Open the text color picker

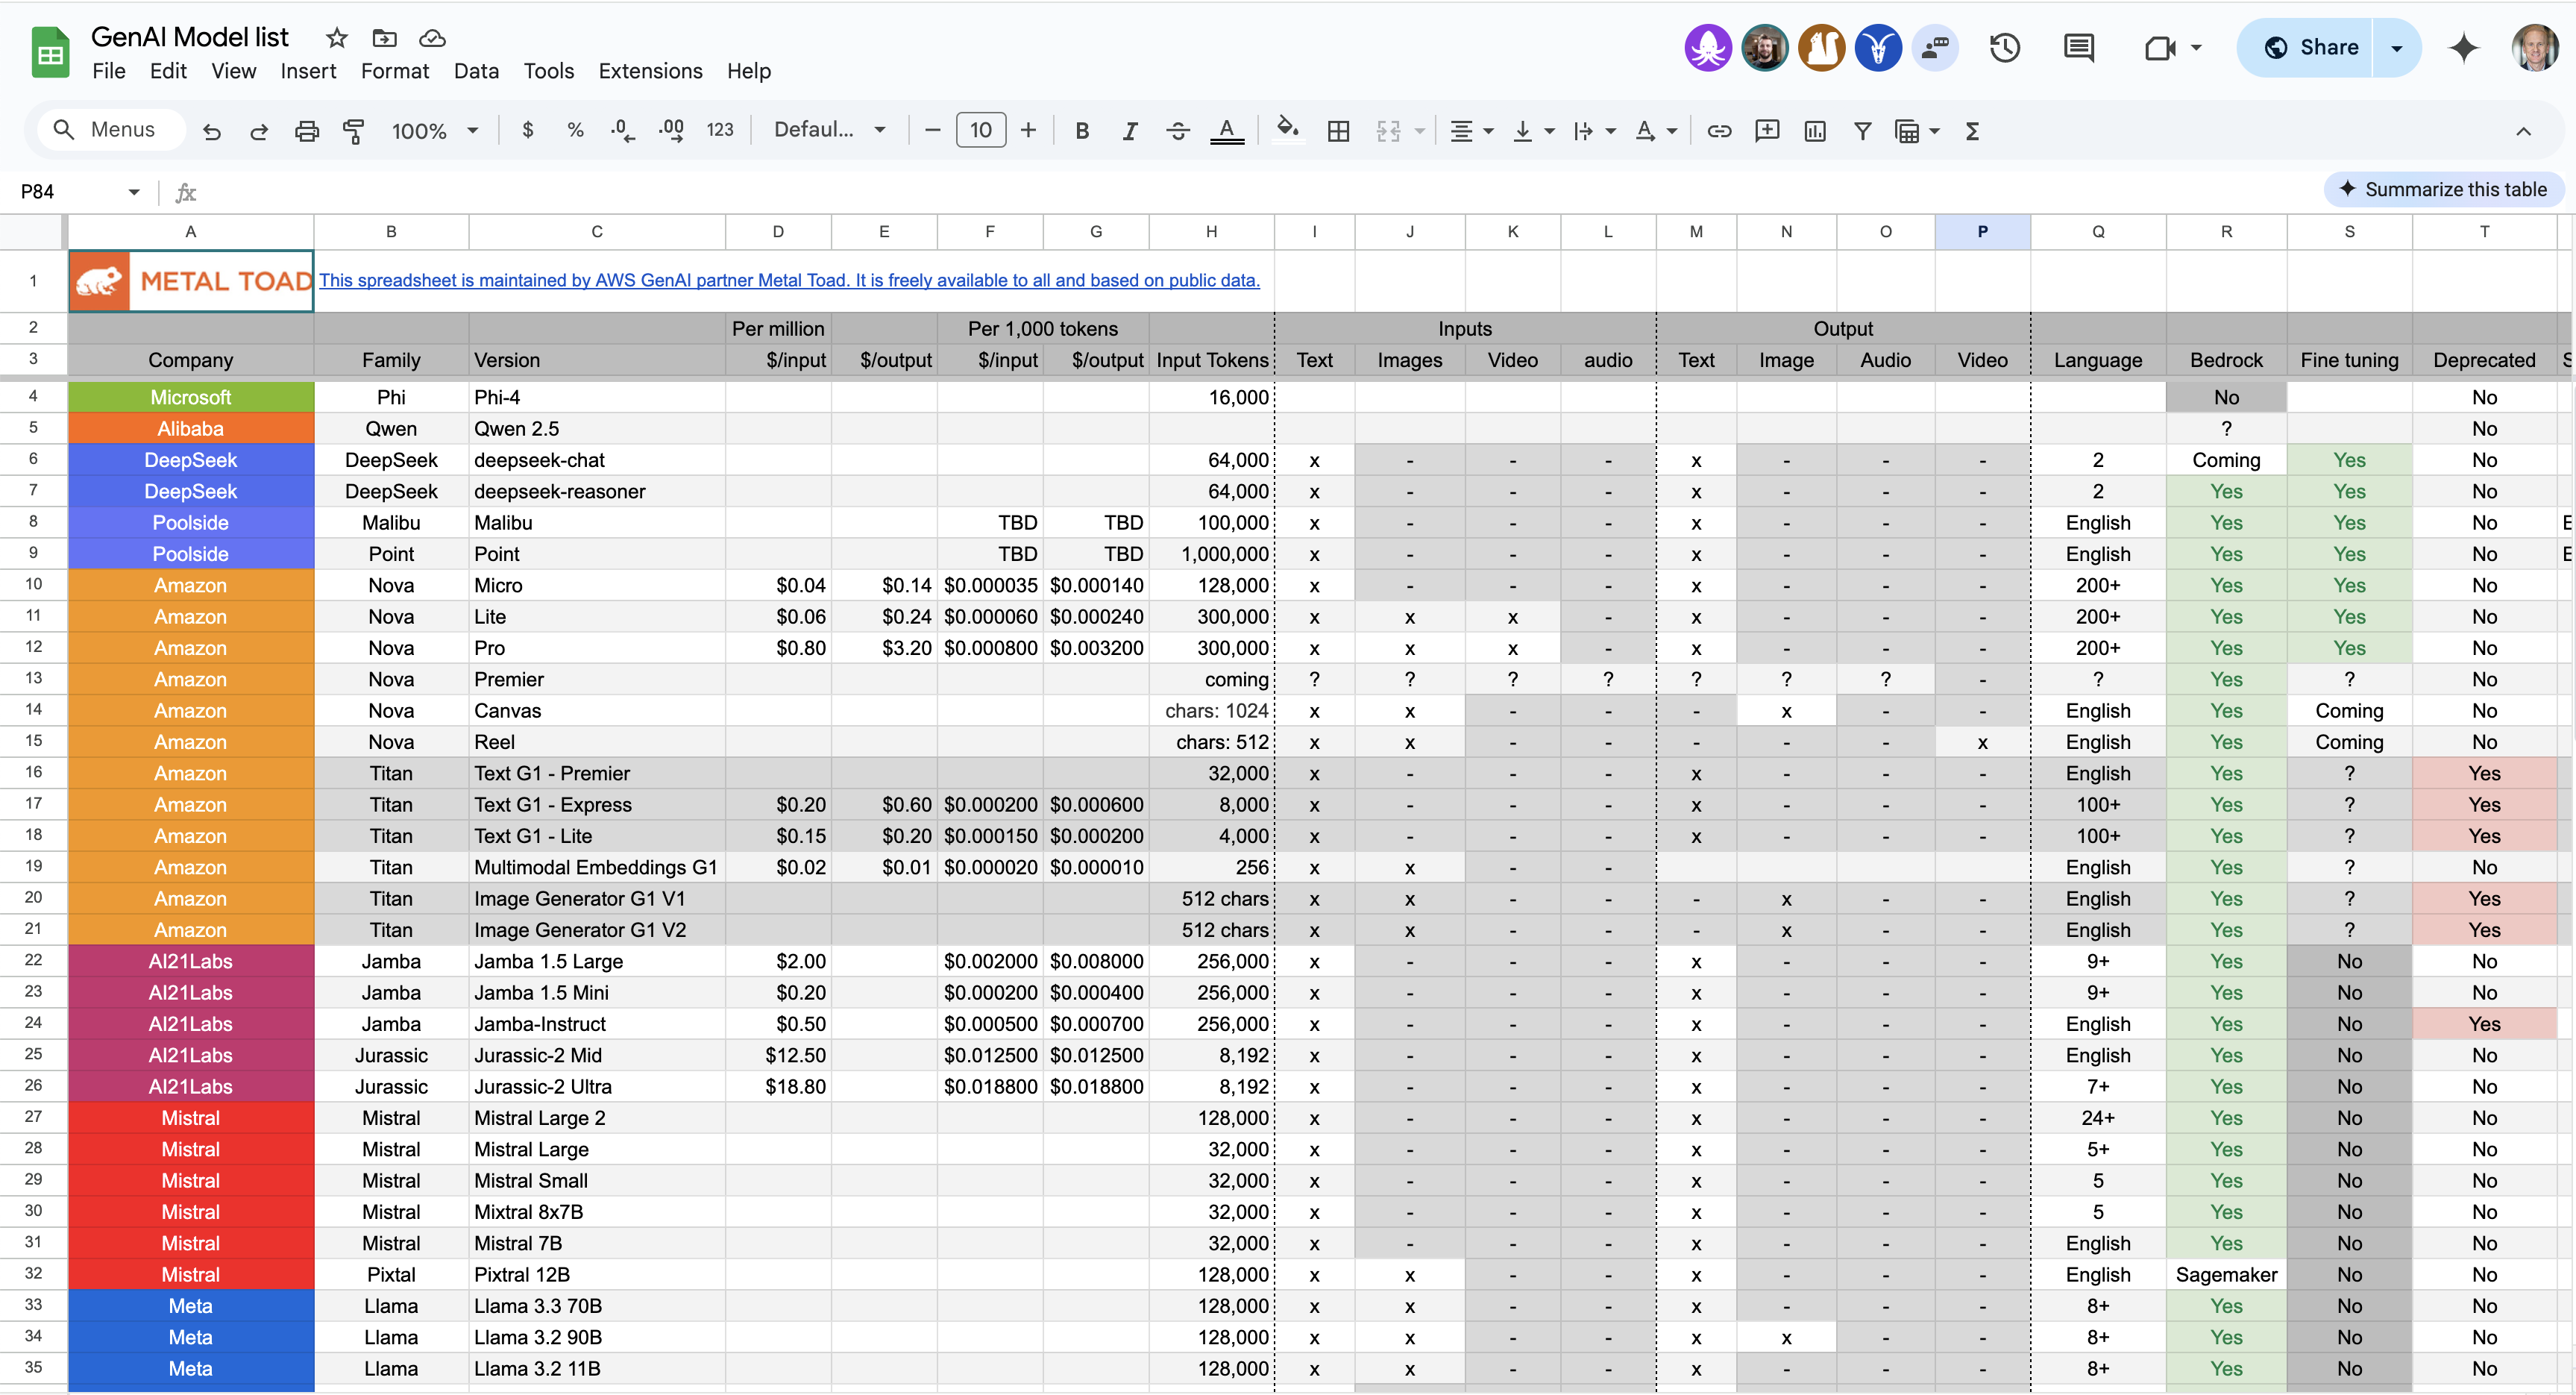pos(1227,130)
